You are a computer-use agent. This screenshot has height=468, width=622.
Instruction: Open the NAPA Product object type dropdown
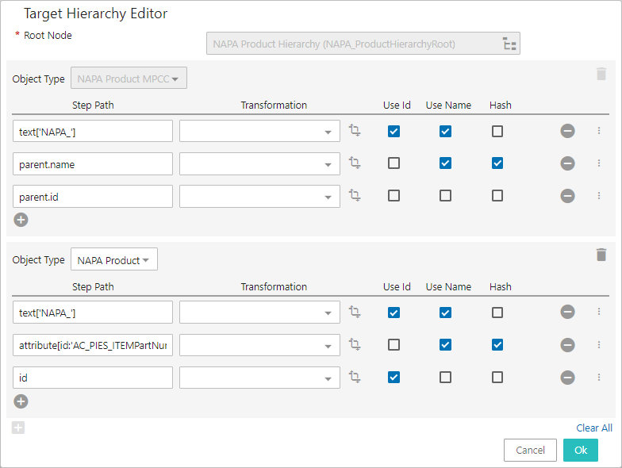click(114, 260)
